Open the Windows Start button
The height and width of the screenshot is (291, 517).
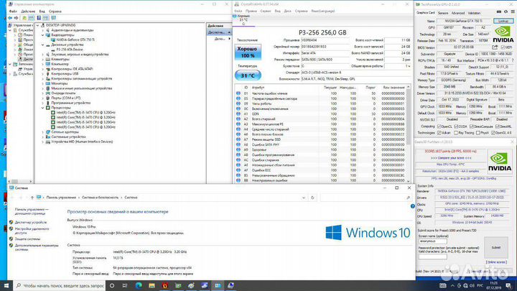coord(6,286)
